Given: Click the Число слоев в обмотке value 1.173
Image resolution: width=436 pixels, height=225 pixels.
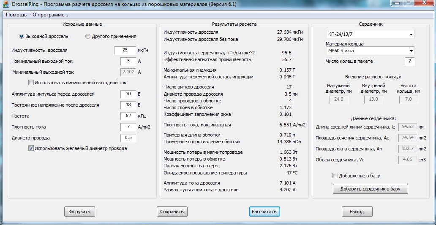Looking at the screenshot, I should tap(286, 107).
